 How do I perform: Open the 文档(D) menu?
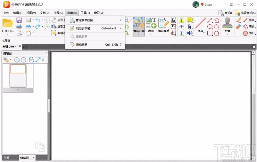click(45, 13)
